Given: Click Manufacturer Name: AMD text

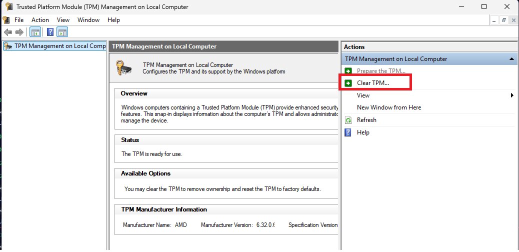Looking at the screenshot, I should coord(154,225).
